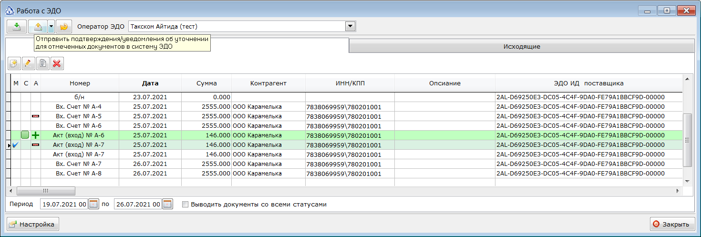This screenshot has width=701, height=237.
Task: Switch to the Исходящие tab
Action: (x=521, y=47)
